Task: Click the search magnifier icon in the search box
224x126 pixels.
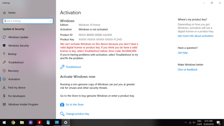Action: tap(51, 21)
